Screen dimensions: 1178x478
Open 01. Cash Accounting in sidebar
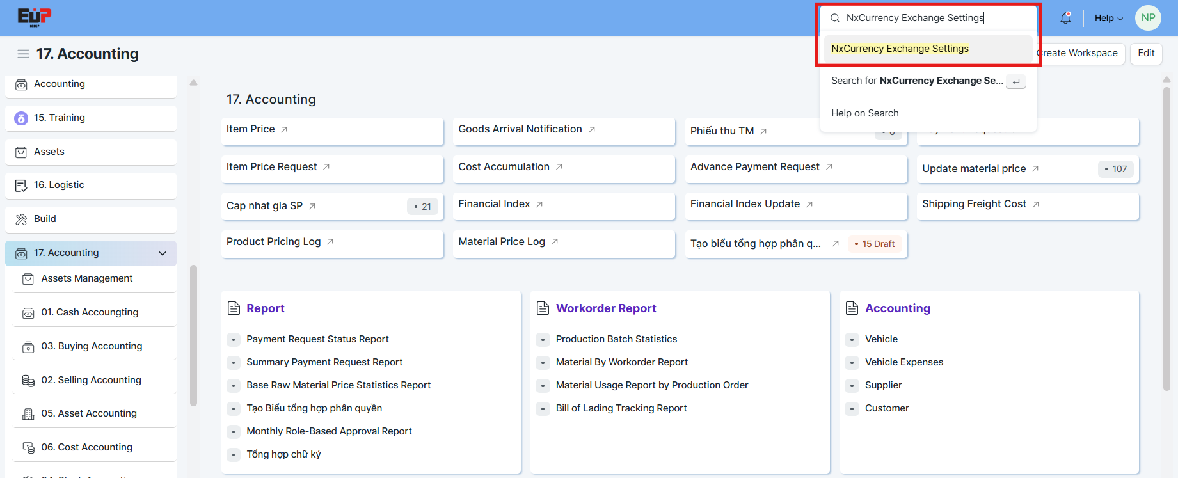(x=90, y=312)
